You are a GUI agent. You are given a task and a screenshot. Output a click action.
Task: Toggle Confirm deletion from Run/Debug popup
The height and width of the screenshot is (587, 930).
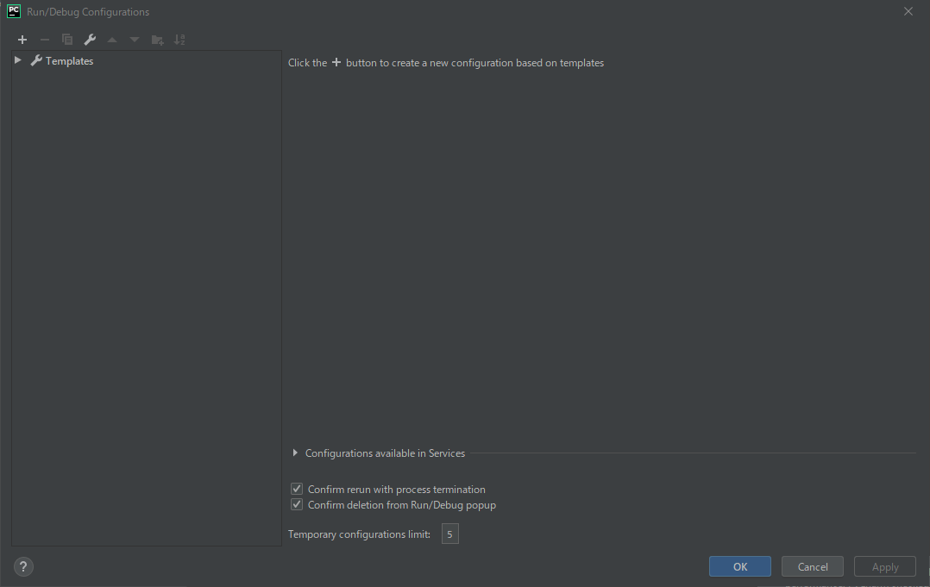297,504
